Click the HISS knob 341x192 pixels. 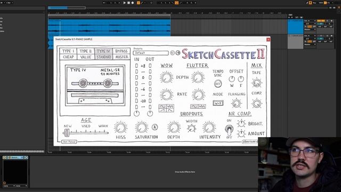[x=120, y=128]
